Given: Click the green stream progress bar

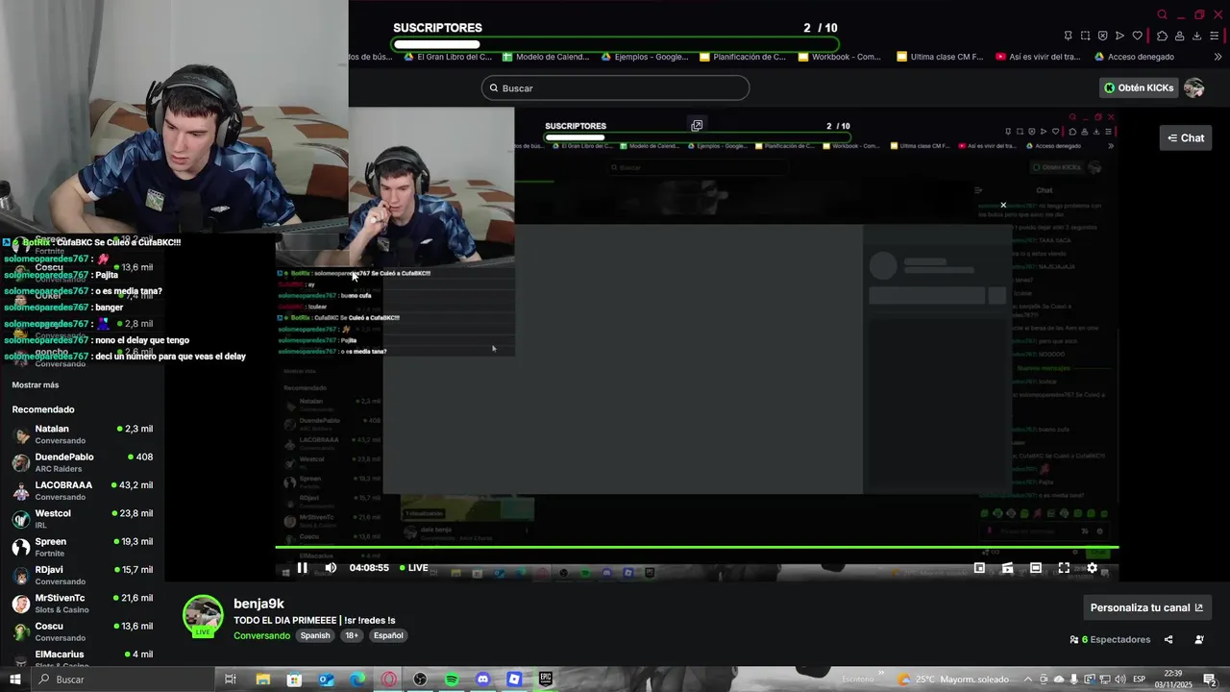Looking at the screenshot, I should (x=697, y=548).
